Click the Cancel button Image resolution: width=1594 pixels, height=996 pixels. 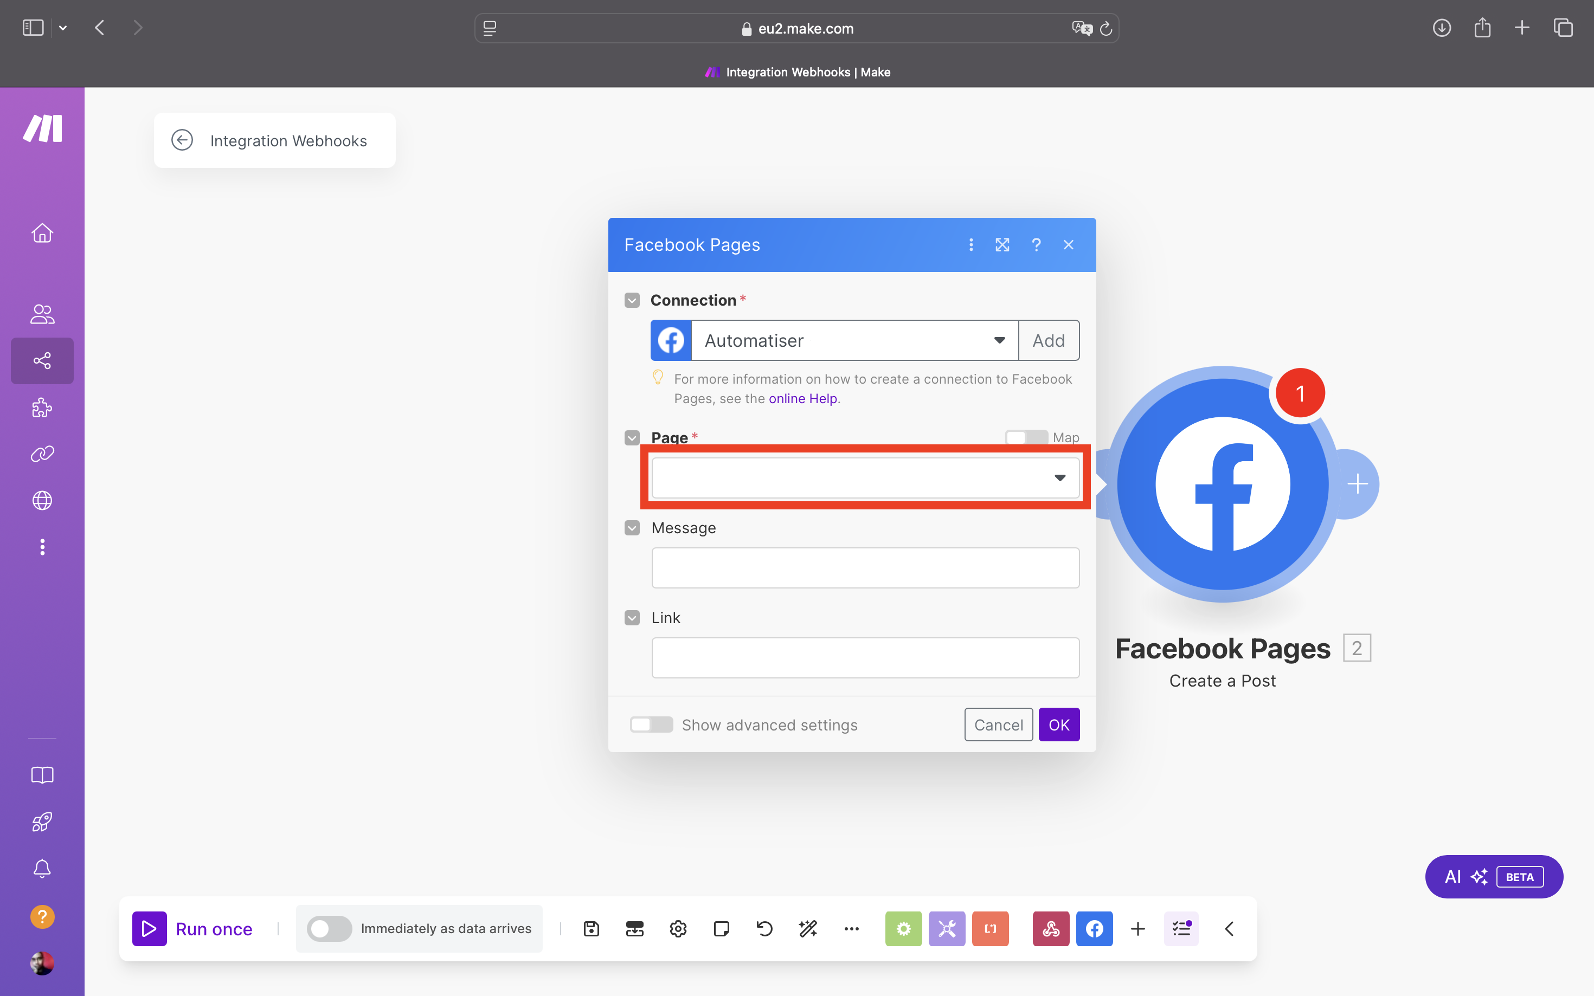[x=998, y=725]
